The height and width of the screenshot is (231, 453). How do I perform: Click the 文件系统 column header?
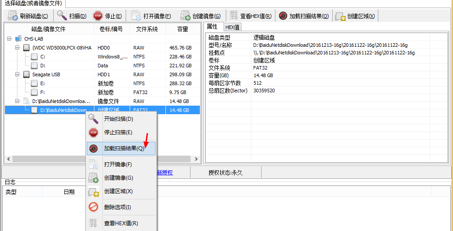tap(147, 29)
